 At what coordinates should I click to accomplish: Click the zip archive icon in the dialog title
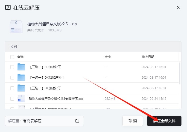(8, 7)
